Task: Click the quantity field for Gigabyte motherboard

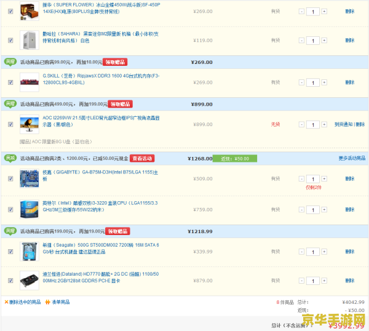Action: pos(312,179)
